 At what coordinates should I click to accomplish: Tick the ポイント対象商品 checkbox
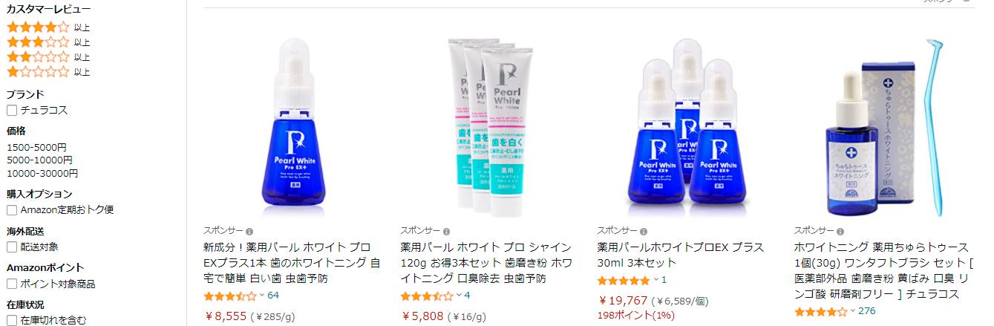click(x=12, y=284)
